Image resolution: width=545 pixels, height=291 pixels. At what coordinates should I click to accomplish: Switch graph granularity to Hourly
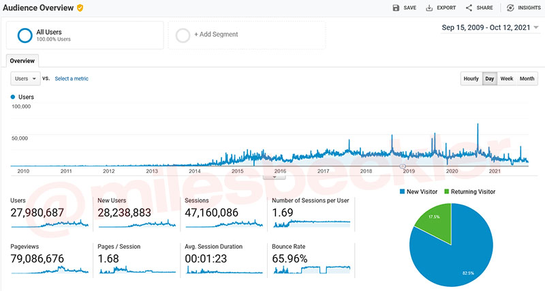pos(471,78)
